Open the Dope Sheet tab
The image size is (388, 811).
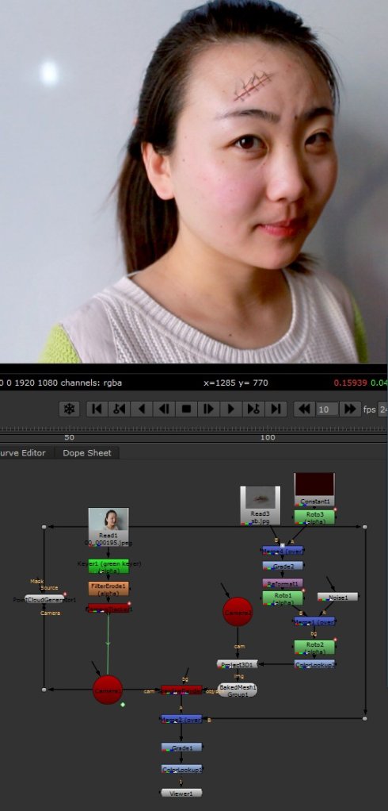point(86,452)
